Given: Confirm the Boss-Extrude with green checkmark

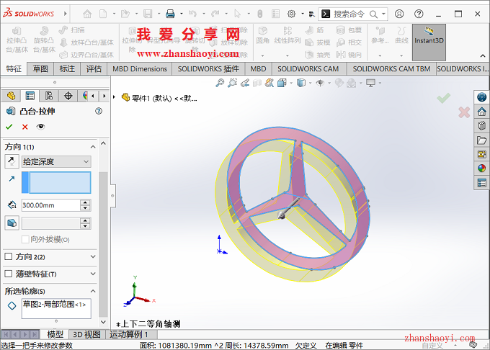Looking at the screenshot, I should [x=9, y=127].
